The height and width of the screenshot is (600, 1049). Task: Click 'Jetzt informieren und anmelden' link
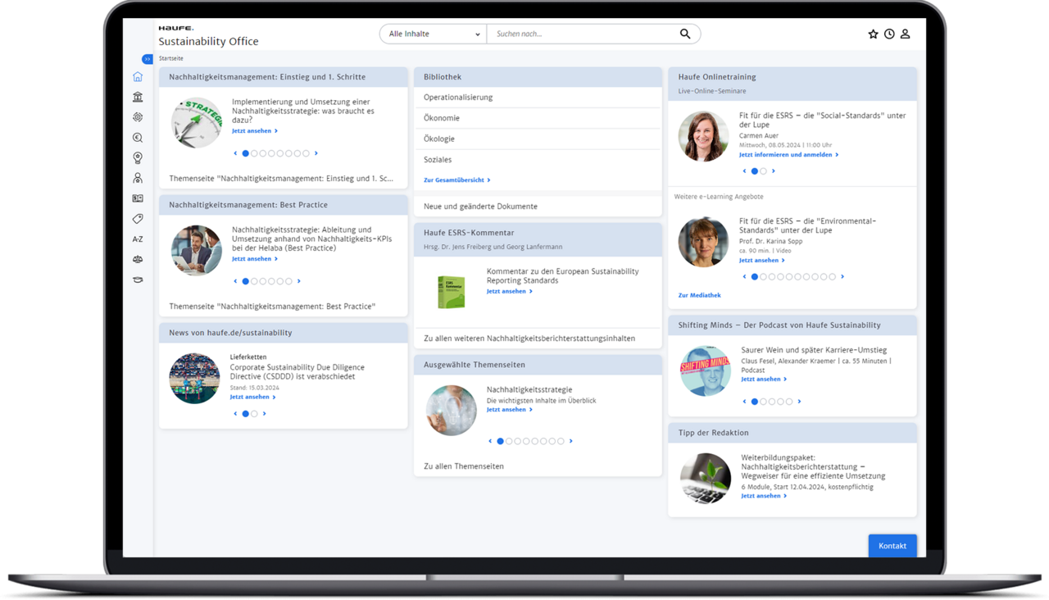(788, 155)
